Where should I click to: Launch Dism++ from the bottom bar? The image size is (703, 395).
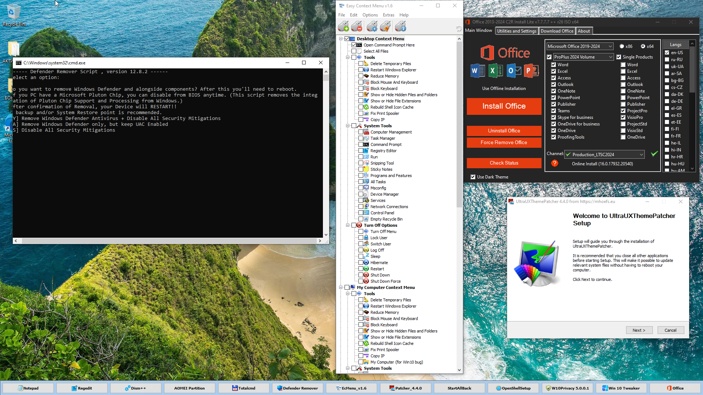135,388
